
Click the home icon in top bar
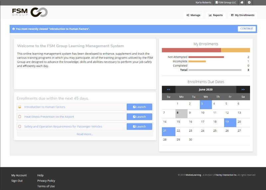[242, 2]
